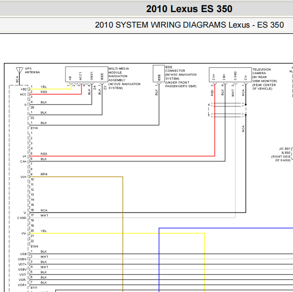This screenshot has height=292, width=293.
Task: Click the "Z4" splice label
Action: pyautogui.click(x=95, y=88)
